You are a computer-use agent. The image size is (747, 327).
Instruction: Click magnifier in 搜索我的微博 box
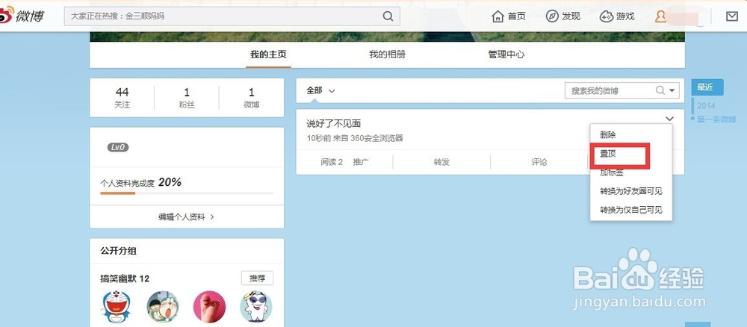(x=660, y=90)
